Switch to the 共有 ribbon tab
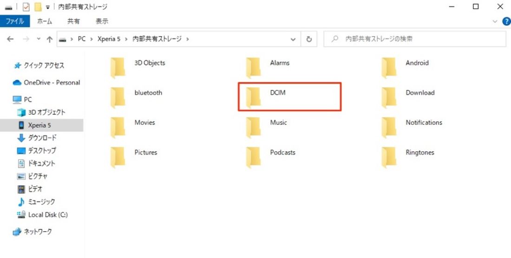 point(73,21)
